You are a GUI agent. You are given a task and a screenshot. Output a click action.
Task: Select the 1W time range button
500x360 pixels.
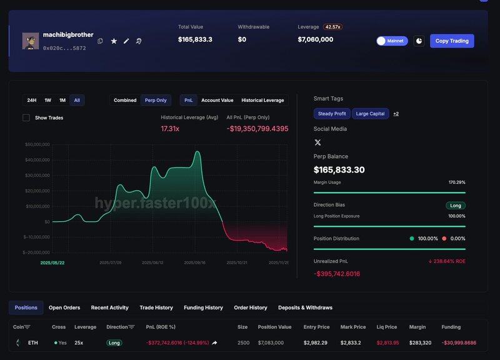(47, 100)
